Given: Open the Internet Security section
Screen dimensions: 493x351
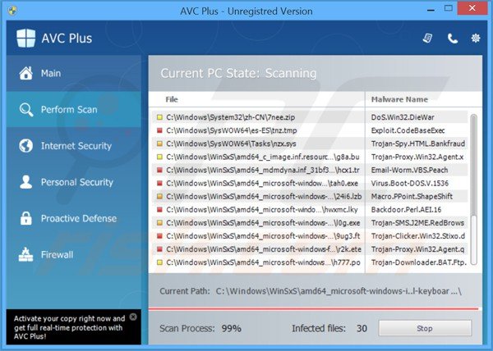Looking at the screenshot, I should coord(76,146).
